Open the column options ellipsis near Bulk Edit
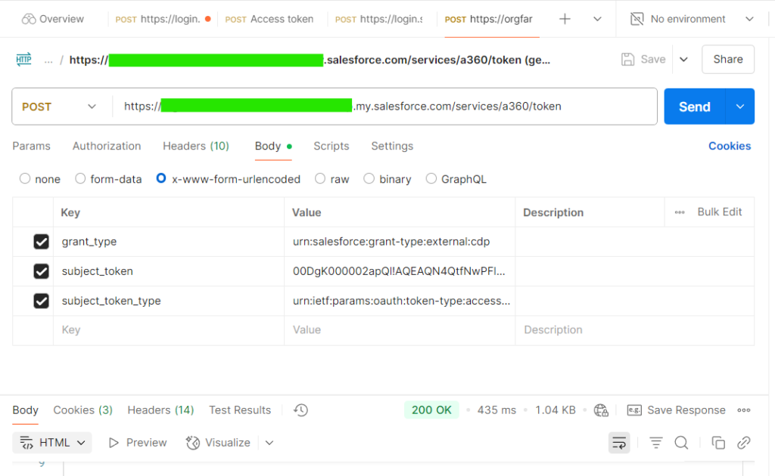 [x=680, y=212]
